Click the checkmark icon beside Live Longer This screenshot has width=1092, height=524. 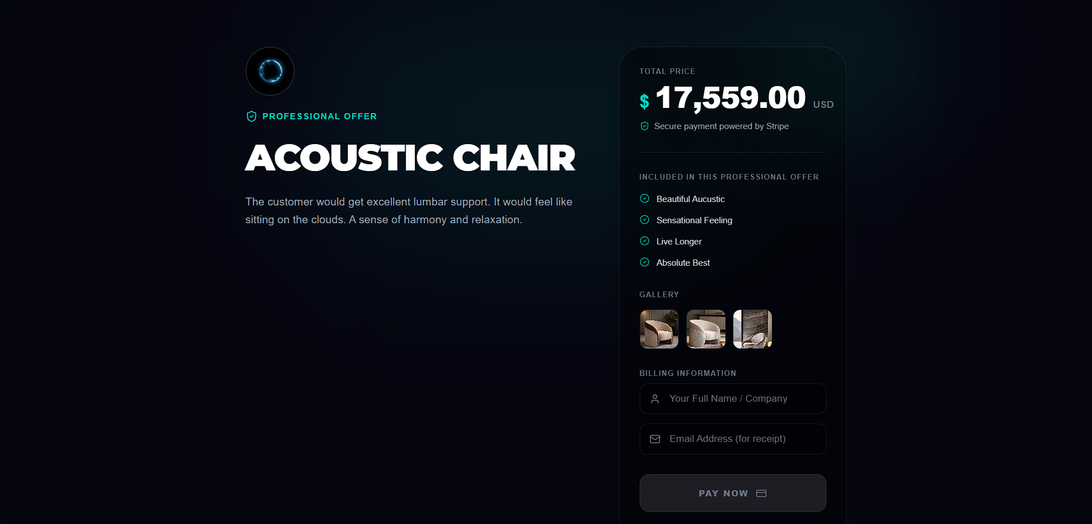(644, 241)
